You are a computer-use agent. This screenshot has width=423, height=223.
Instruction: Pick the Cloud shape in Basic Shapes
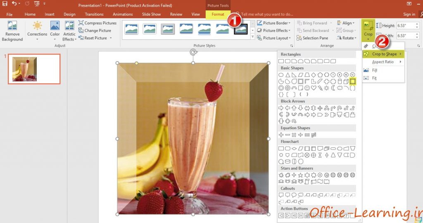point(340,88)
